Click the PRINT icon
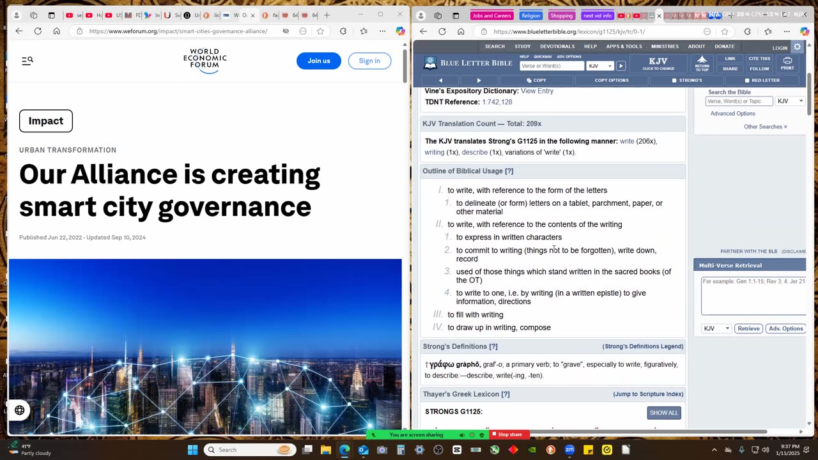 pyautogui.click(x=787, y=63)
